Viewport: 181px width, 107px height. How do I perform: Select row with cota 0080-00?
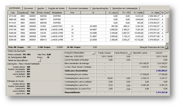coord(86,26)
